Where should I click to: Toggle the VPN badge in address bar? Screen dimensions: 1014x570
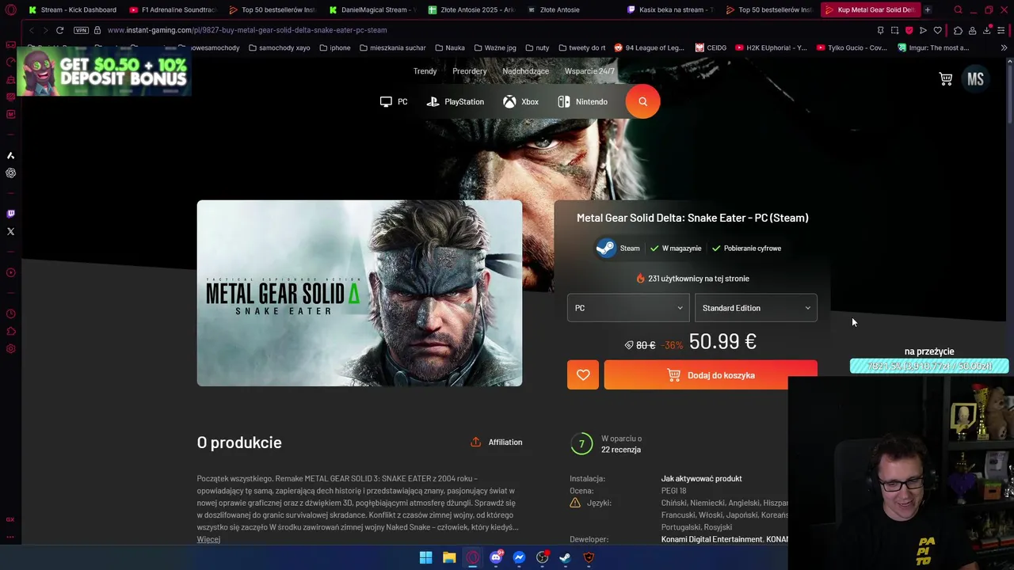click(x=81, y=30)
